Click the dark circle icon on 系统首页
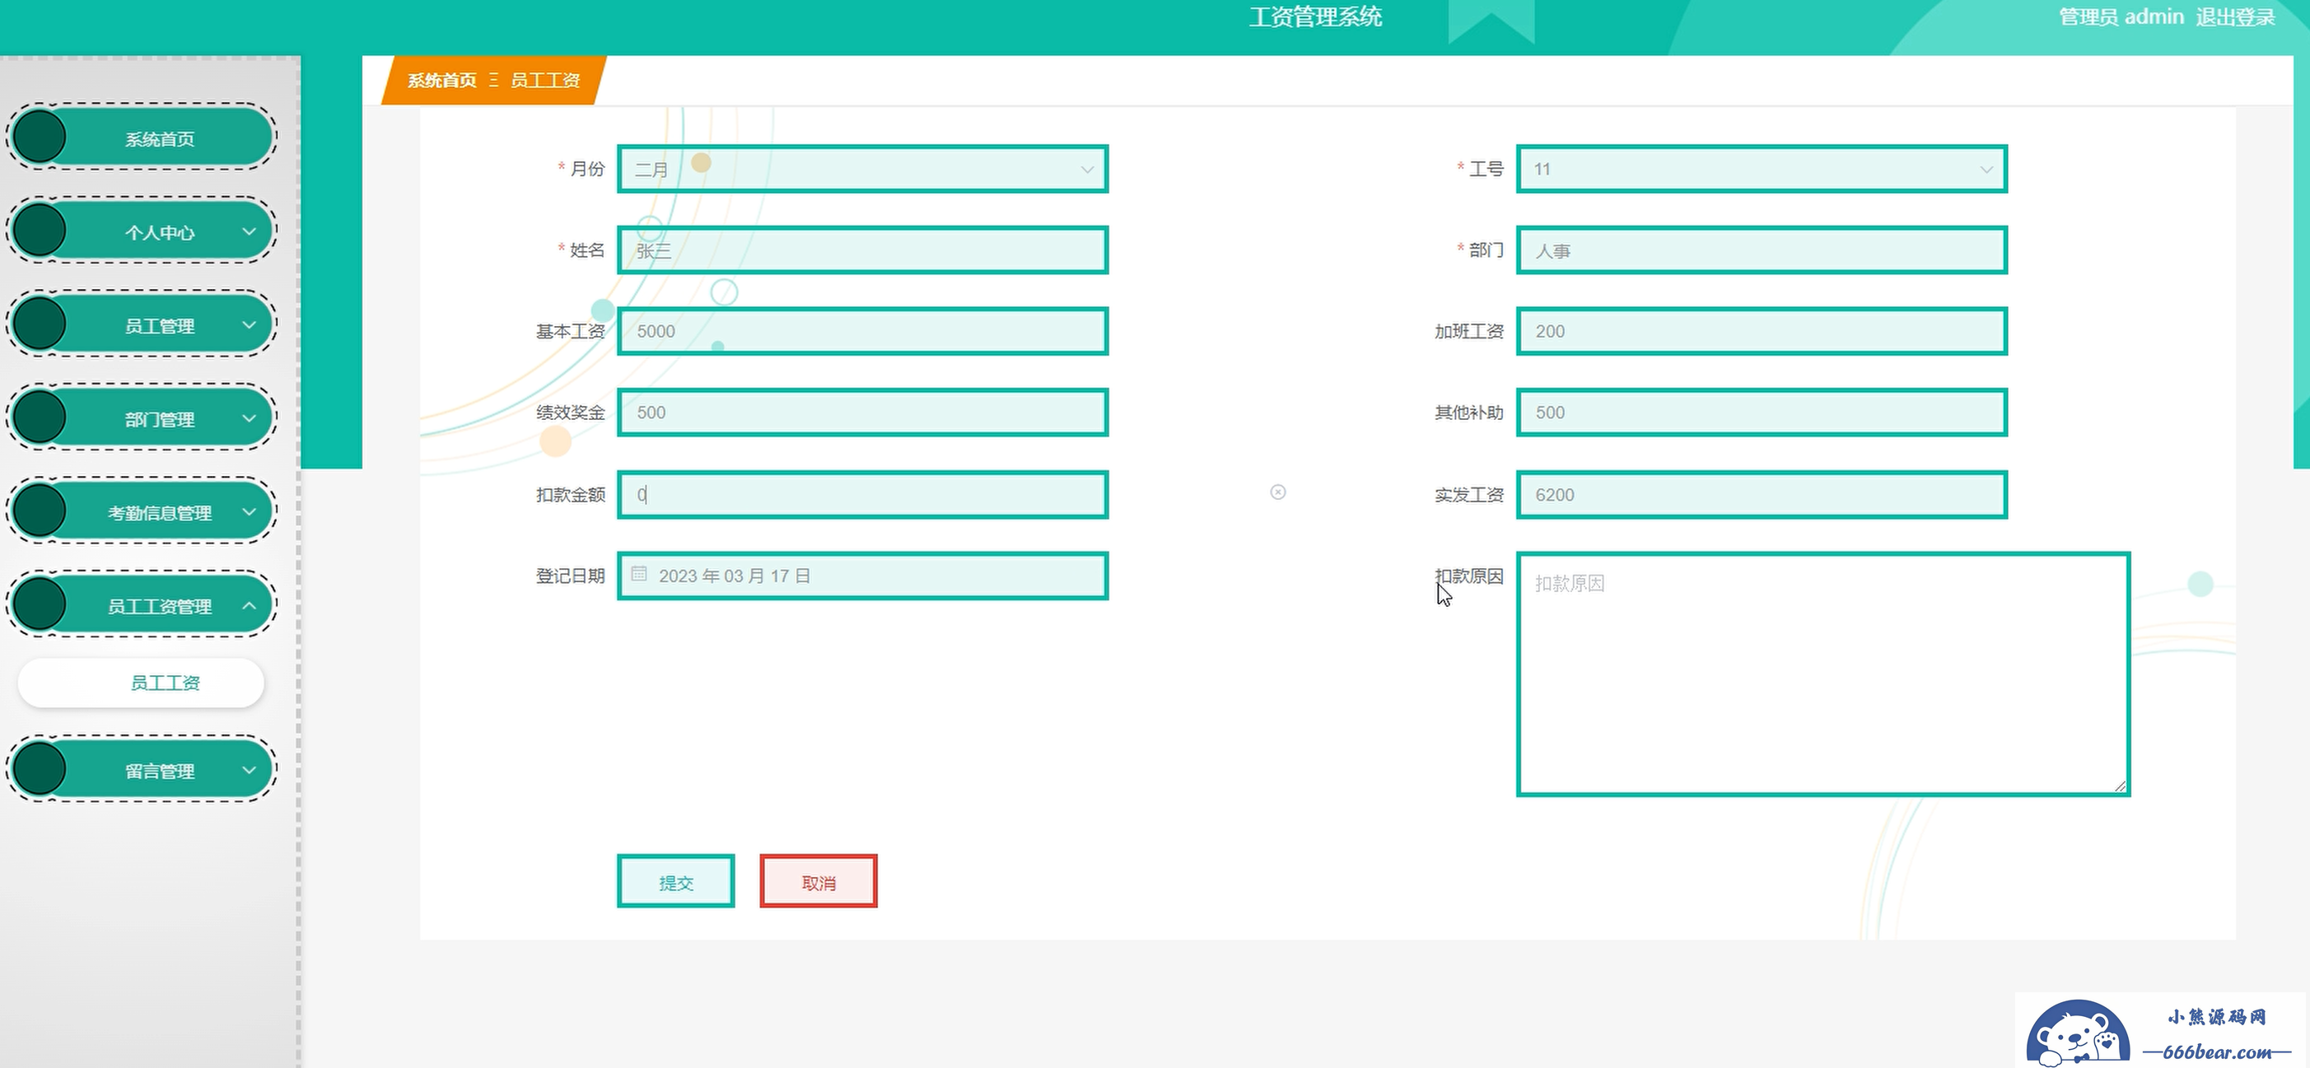This screenshot has height=1068, width=2310. [40, 138]
